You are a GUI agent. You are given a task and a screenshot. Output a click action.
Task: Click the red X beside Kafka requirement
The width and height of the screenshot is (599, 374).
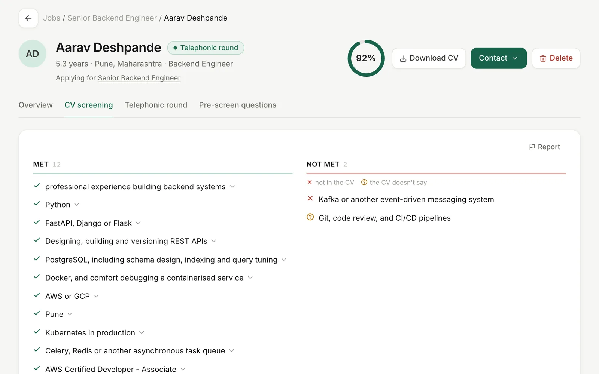[x=310, y=199]
